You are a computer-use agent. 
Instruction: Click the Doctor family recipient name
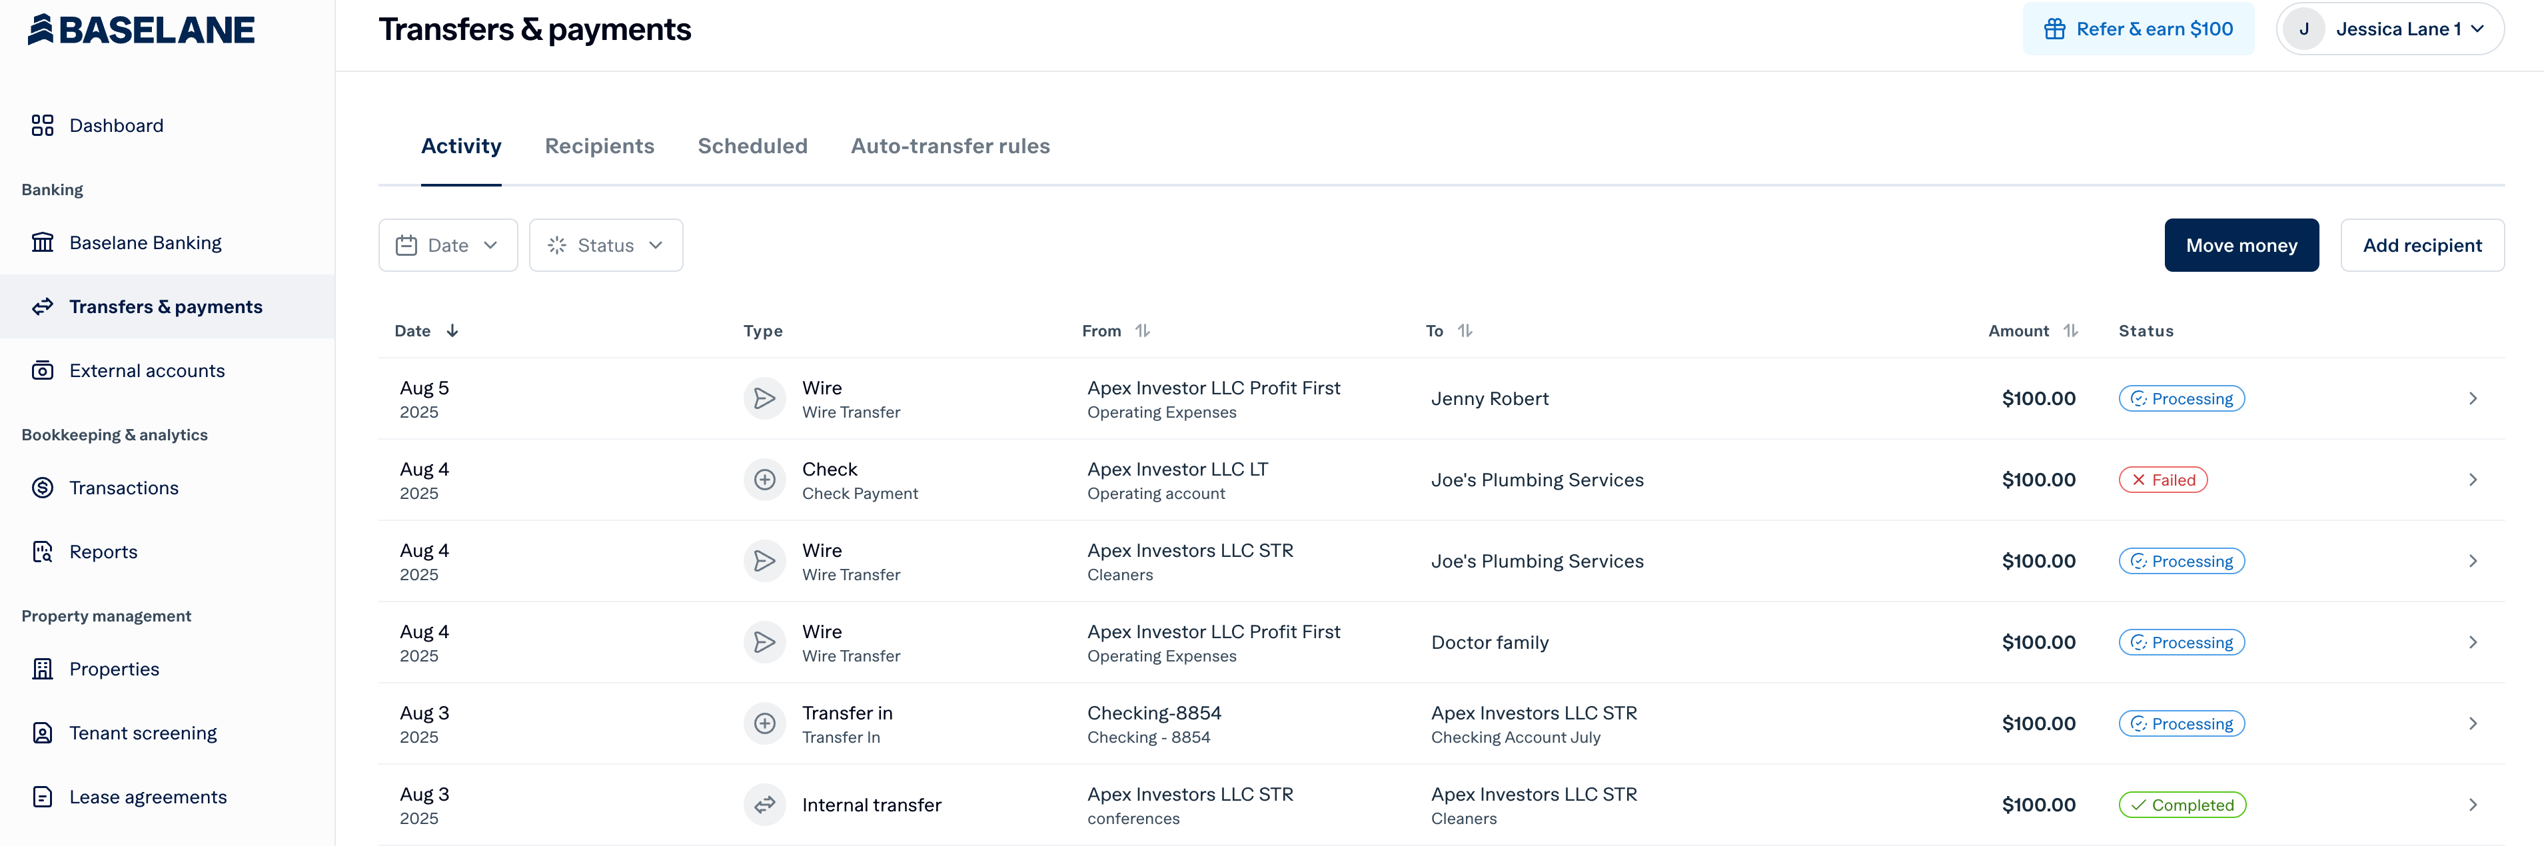pos(1489,643)
